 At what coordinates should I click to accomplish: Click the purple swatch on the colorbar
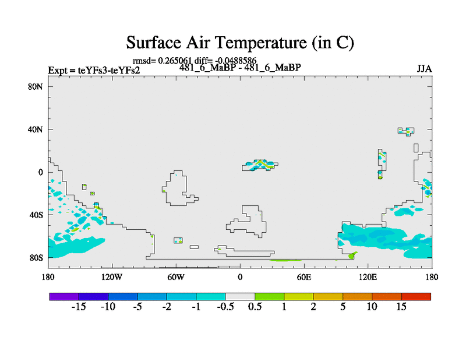[64, 296]
